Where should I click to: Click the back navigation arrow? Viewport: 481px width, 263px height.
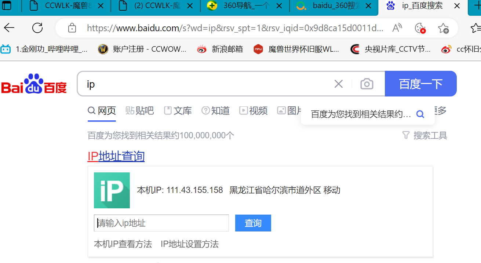(9, 28)
